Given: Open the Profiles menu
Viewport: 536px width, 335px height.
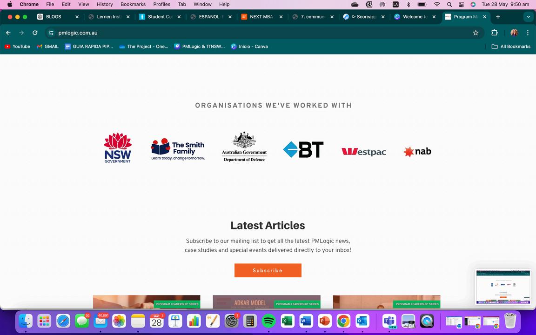Looking at the screenshot, I should pos(162,5).
